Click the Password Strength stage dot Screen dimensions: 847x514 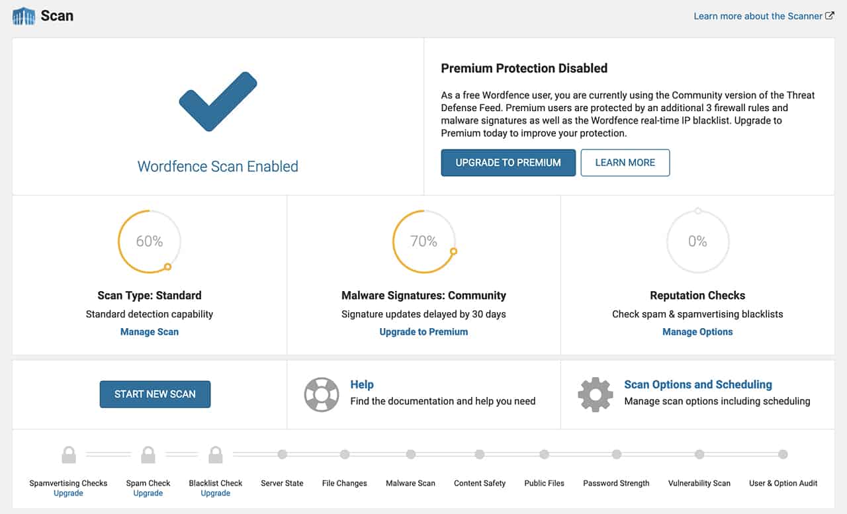(617, 454)
